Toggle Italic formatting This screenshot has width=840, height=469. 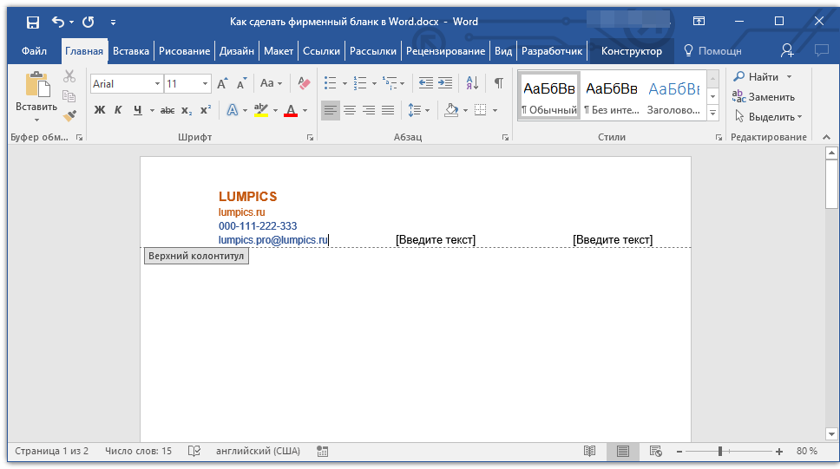tap(118, 110)
